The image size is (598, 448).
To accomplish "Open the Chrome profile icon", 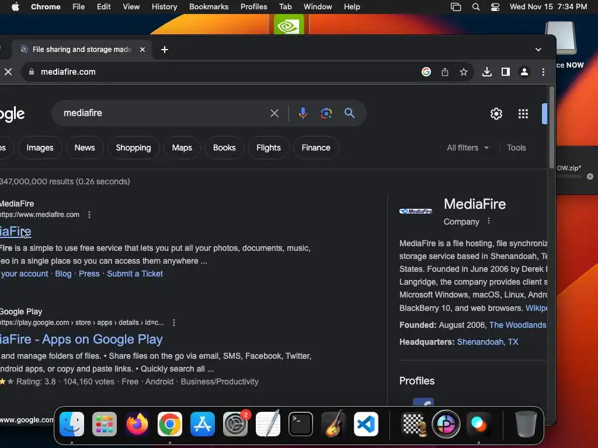I will click(x=524, y=72).
